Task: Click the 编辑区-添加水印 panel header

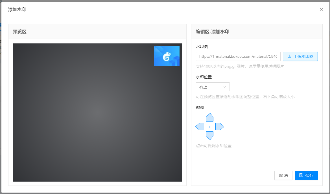Action: [x=213, y=32]
